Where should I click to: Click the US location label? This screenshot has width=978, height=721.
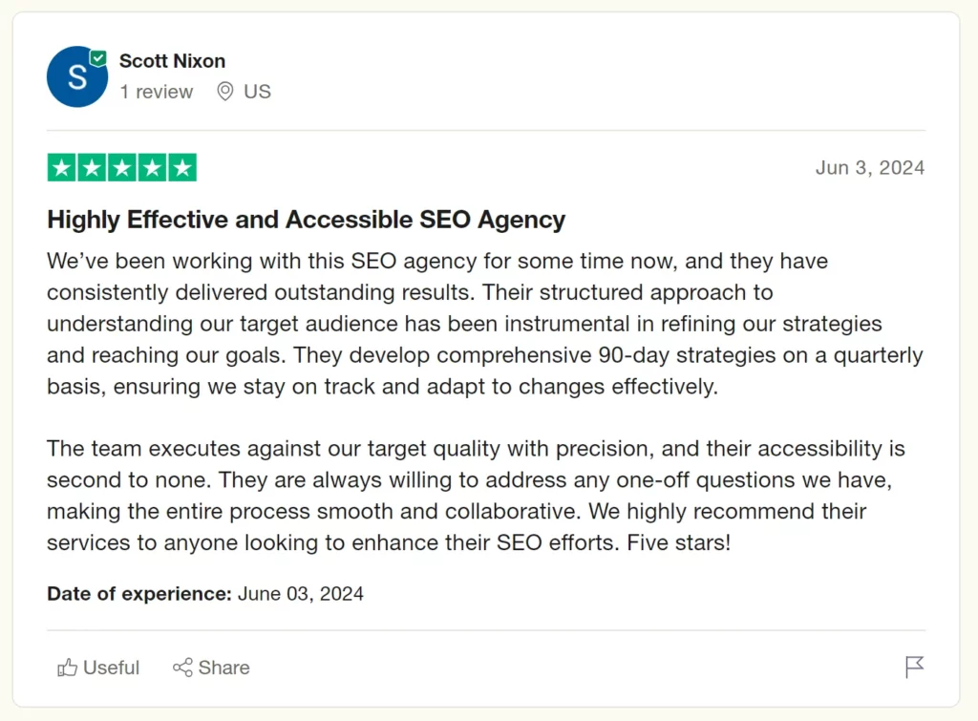(x=256, y=92)
